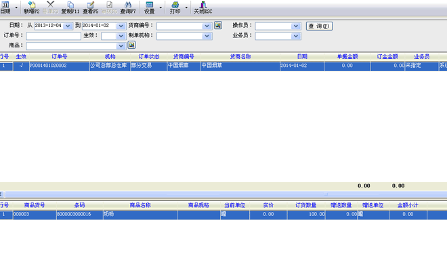Click the 关闭ESC close icon

(203, 7)
